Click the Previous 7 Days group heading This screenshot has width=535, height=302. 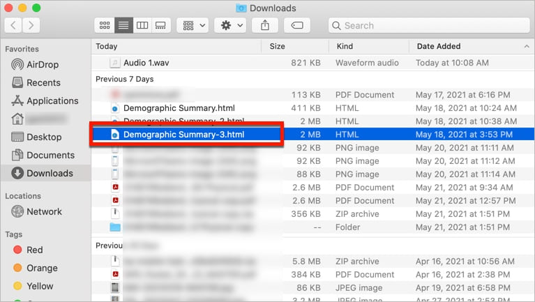click(125, 80)
